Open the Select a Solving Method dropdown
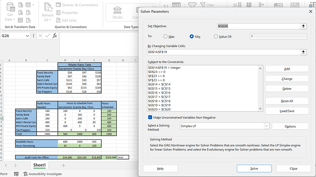The image size is (316, 177). [267, 126]
